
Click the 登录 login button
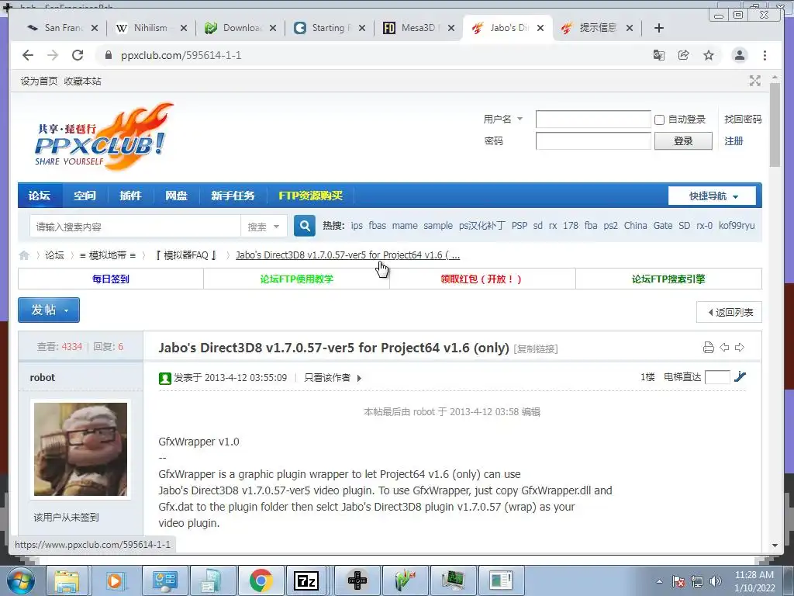coord(683,141)
